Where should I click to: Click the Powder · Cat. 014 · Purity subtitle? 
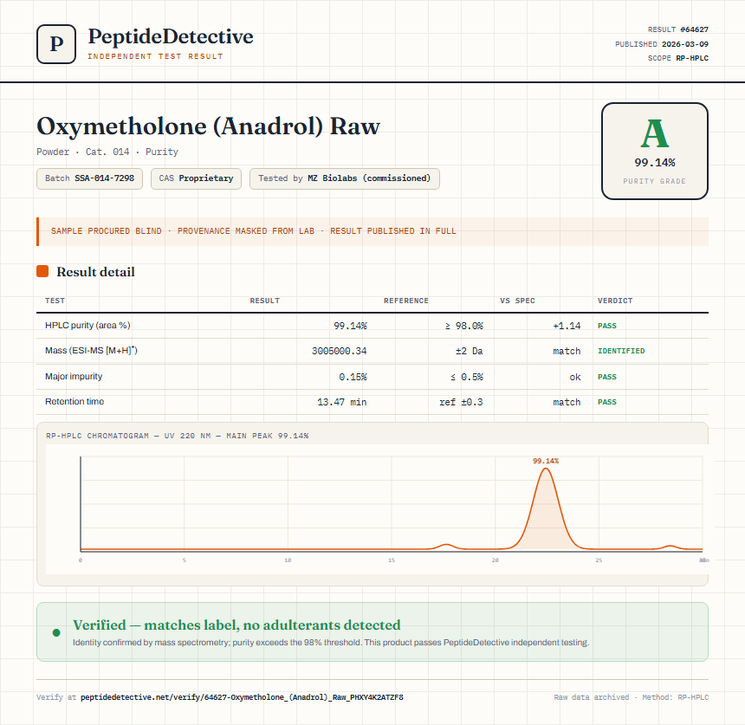(x=107, y=152)
